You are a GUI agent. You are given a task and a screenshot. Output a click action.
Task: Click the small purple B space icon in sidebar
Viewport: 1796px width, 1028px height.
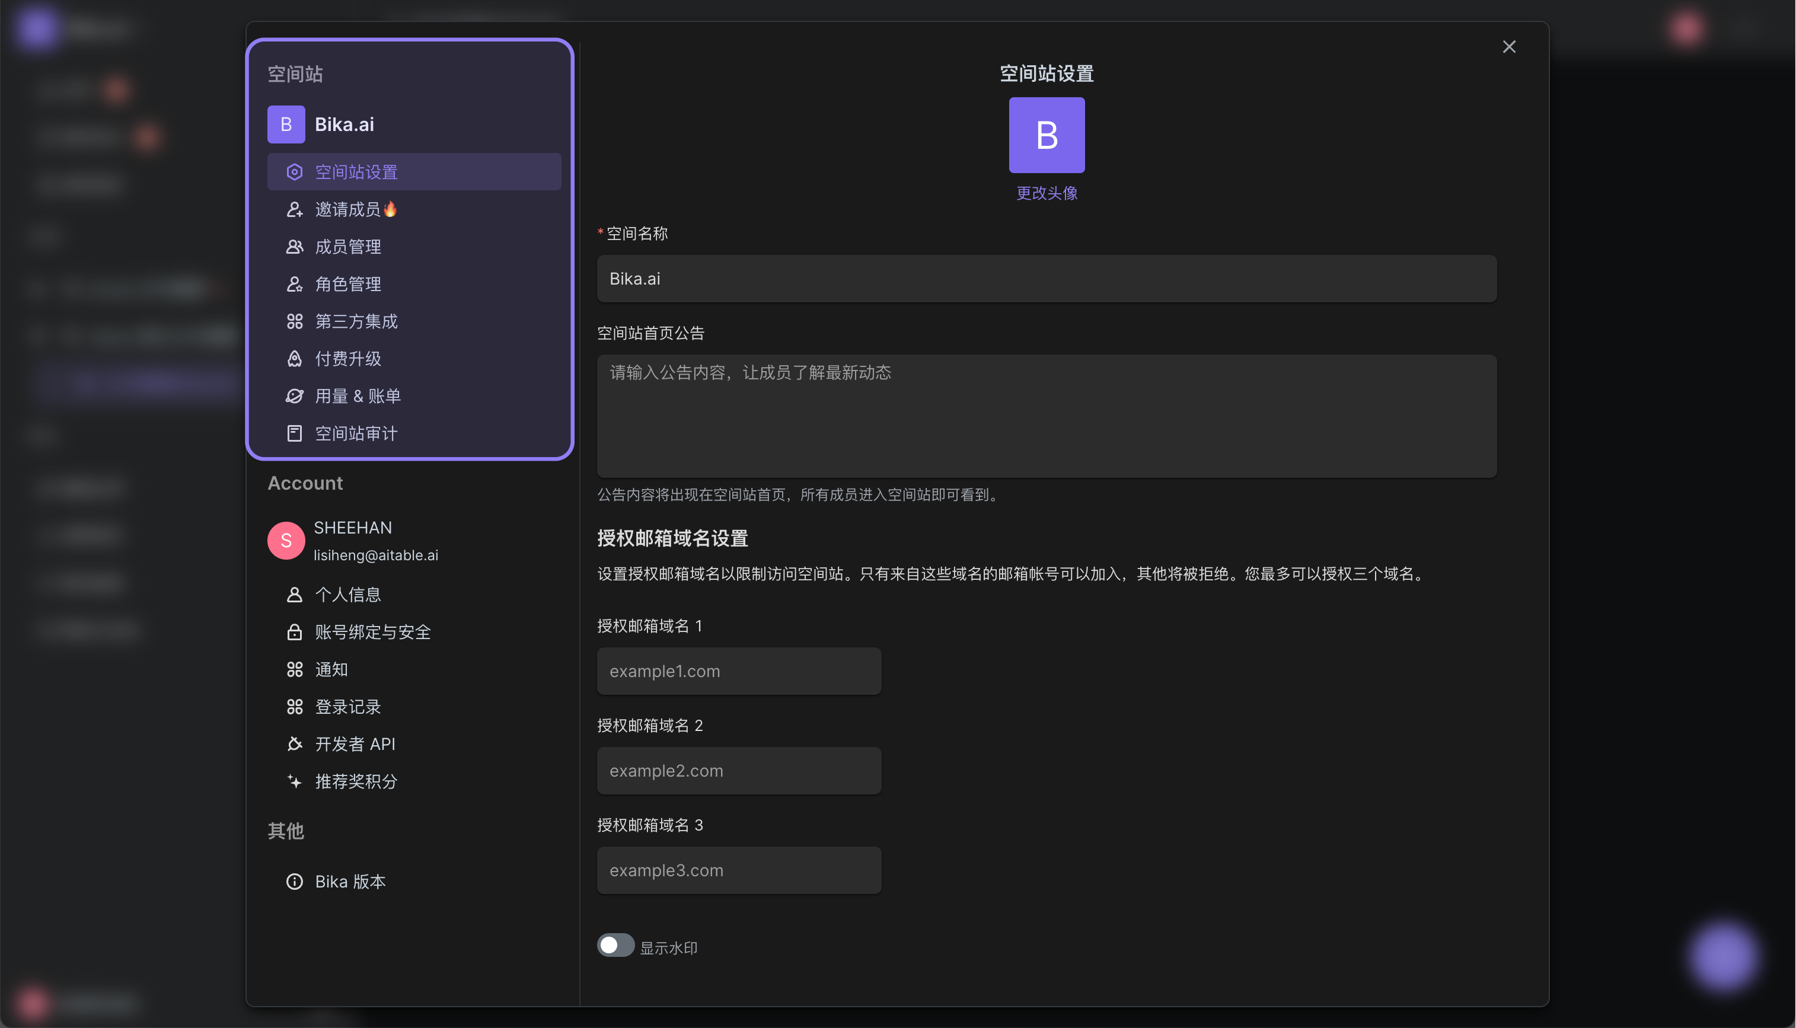[x=286, y=124]
